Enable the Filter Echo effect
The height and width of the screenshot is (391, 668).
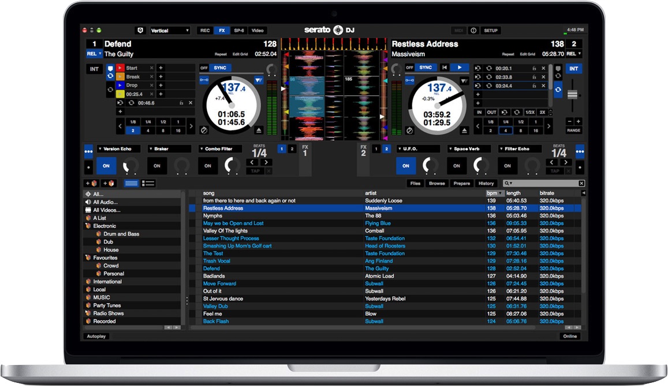point(507,166)
